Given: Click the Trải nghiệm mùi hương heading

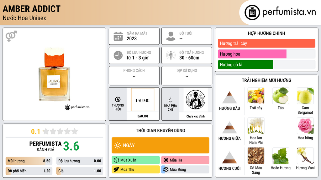Looking at the screenshot, I should [266, 80].
